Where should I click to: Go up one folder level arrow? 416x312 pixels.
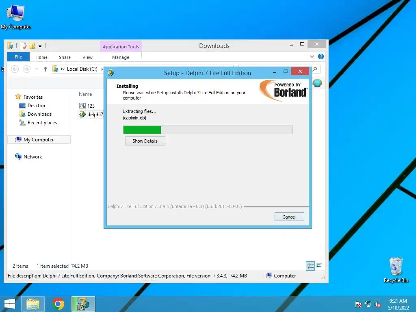coord(45,69)
